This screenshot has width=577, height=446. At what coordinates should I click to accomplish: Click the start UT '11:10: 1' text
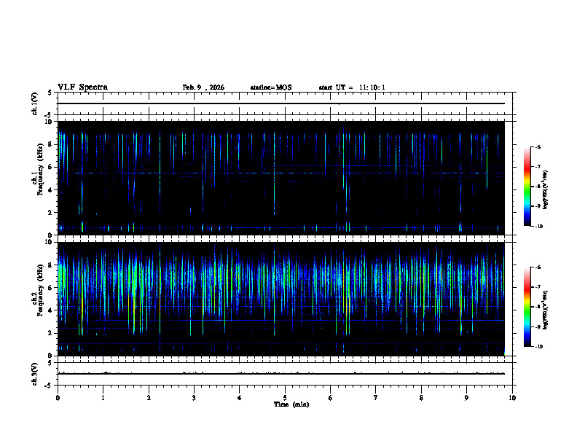point(372,87)
